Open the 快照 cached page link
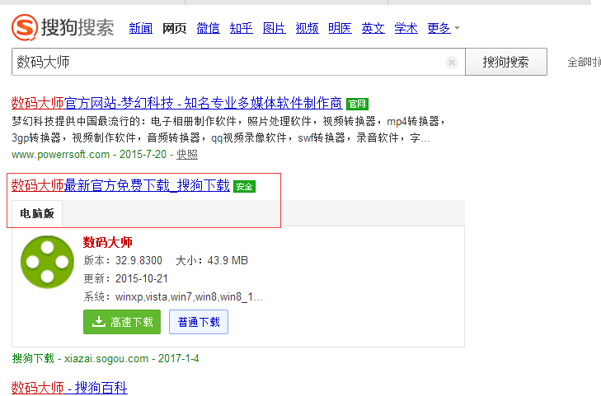The image size is (601, 396). pos(187,154)
